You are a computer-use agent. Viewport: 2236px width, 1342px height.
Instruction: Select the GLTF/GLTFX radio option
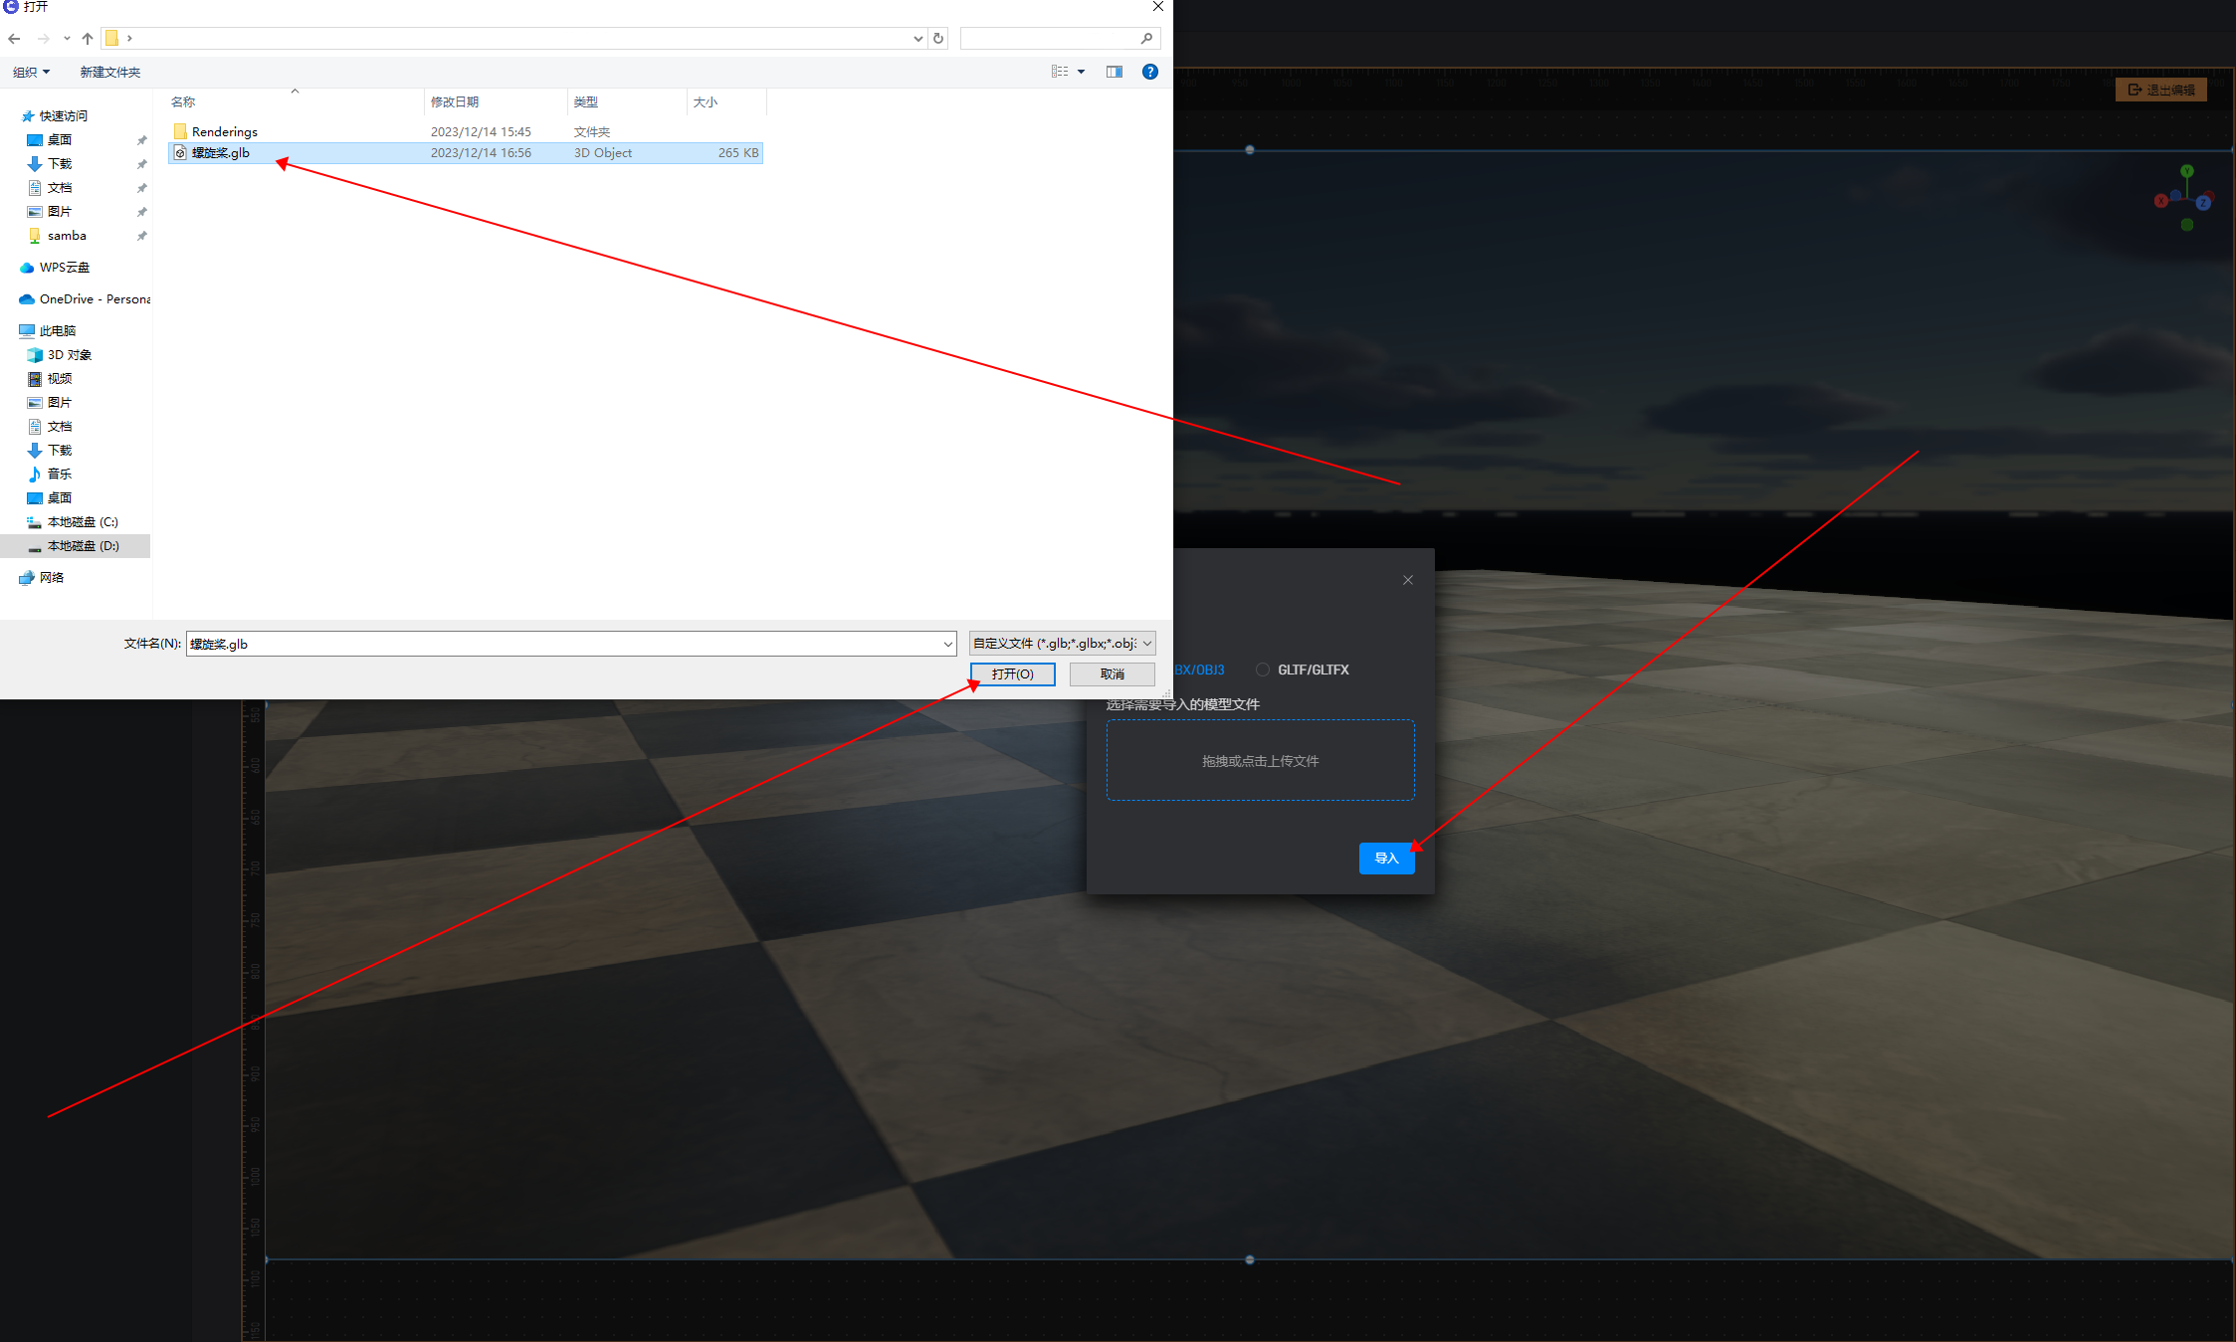1263,670
